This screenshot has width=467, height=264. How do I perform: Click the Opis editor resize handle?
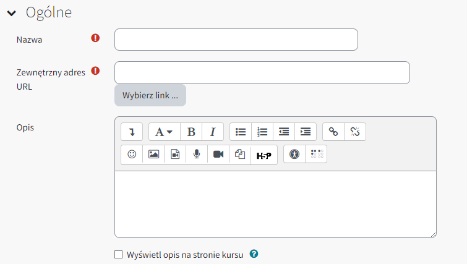point(434,235)
